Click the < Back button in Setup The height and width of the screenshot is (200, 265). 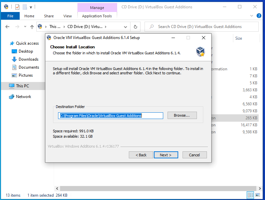pos(141,155)
